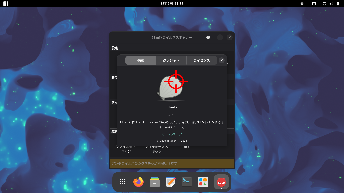Open the software installer dock icon
Screen dimensions: 344x193
coord(203,182)
